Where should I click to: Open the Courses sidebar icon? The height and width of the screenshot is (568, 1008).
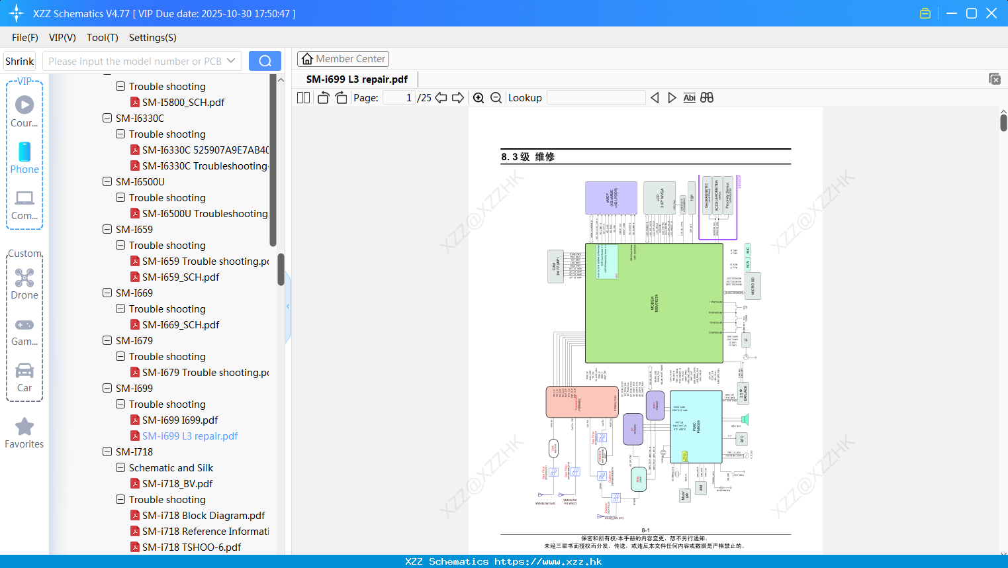(x=24, y=111)
